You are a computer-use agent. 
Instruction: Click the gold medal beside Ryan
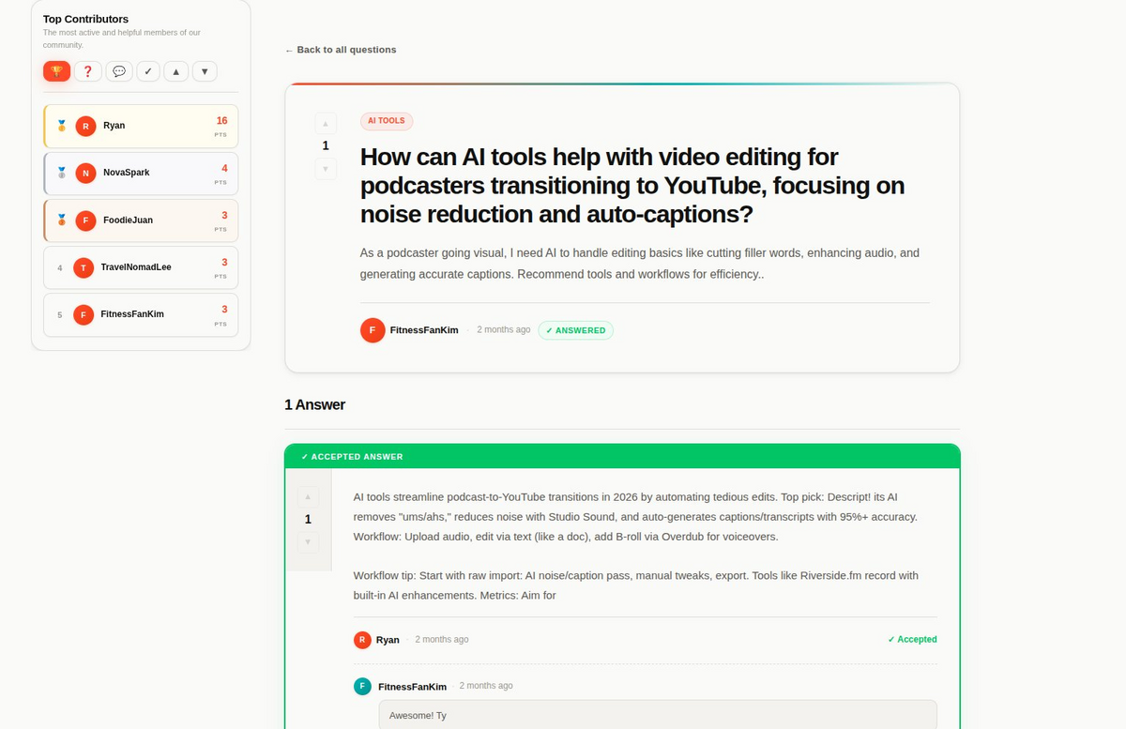[x=62, y=126]
